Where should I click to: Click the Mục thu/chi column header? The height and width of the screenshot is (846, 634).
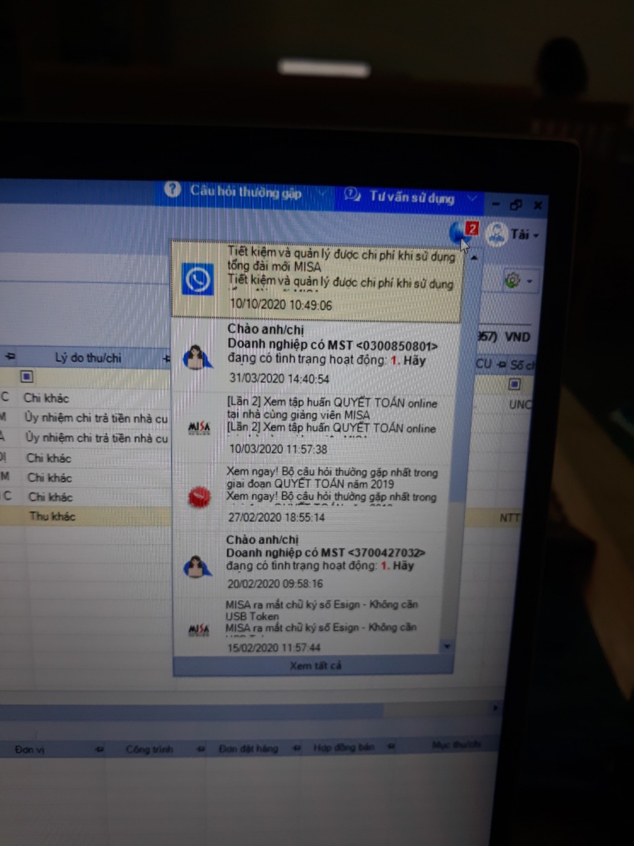(x=456, y=745)
